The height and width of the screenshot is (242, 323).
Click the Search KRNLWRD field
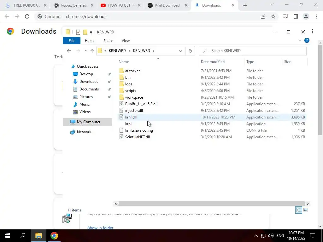253,51
